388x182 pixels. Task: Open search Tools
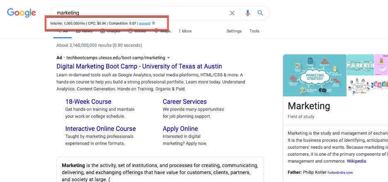[254, 31]
